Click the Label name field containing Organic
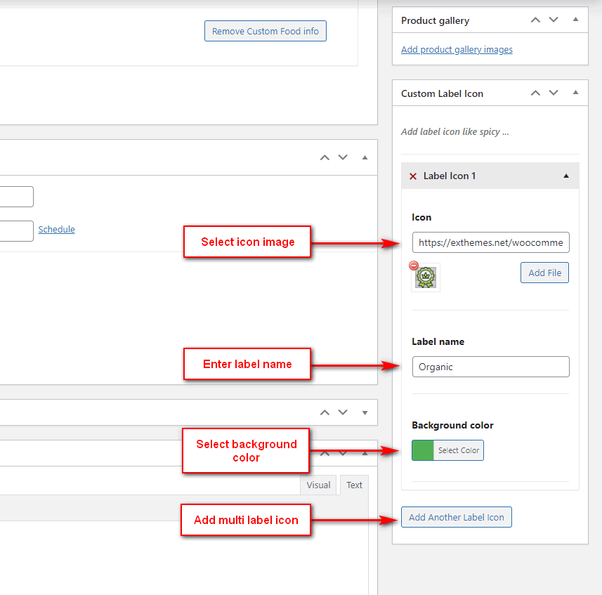Screen dimensions: 602x595 pyautogui.click(x=490, y=367)
